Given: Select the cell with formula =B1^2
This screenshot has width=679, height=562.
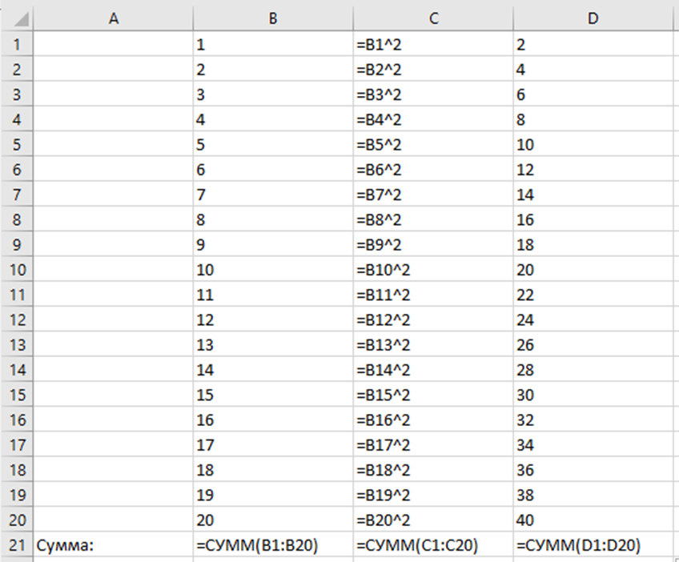Looking at the screenshot, I should 433,44.
